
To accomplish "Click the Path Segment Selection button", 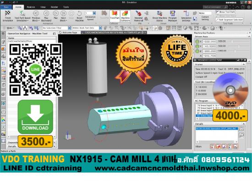I will click(x=229, y=20).
